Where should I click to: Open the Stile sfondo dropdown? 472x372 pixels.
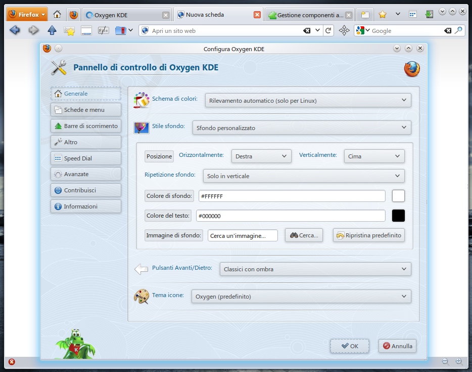coord(302,128)
